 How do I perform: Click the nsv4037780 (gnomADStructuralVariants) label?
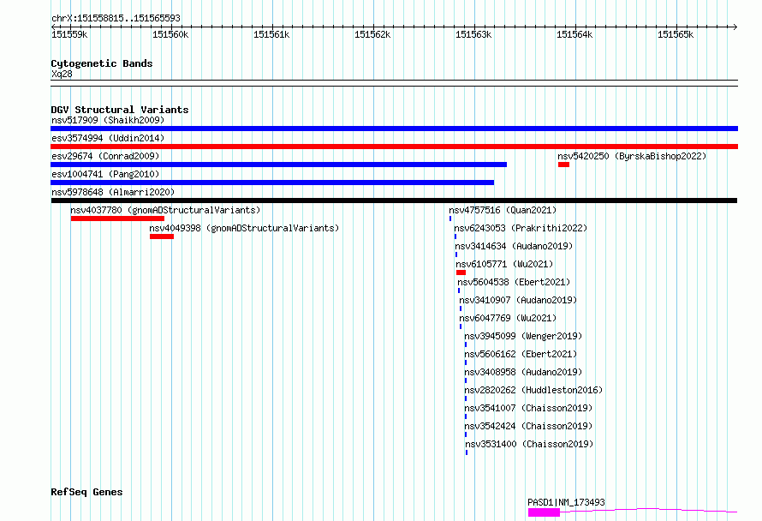pyautogui.click(x=166, y=210)
